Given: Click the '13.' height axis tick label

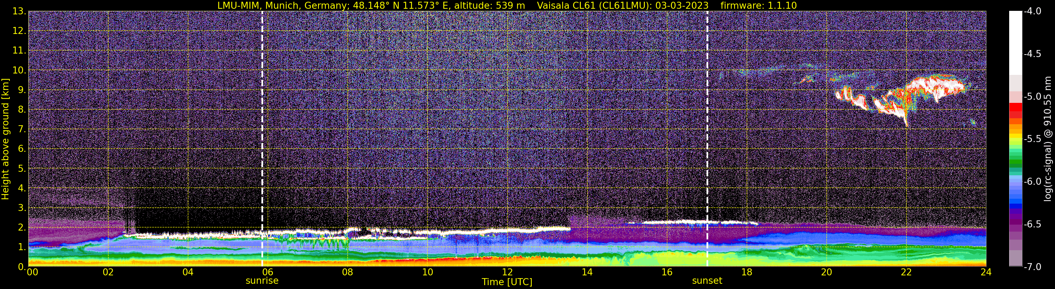Looking at the screenshot, I should pos(19,12).
